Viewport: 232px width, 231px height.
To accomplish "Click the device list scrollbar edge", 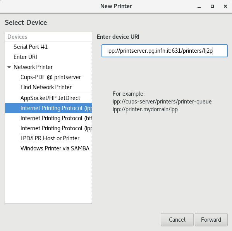I will click(x=91, y=123).
